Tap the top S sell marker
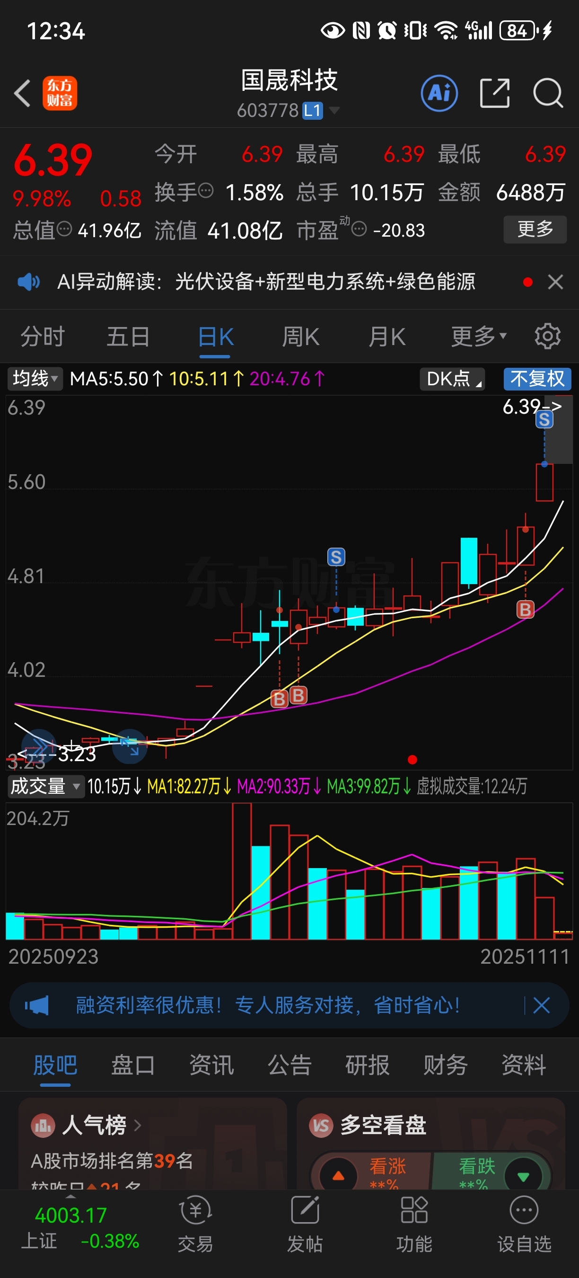The height and width of the screenshot is (1278, 579). (544, 420)
